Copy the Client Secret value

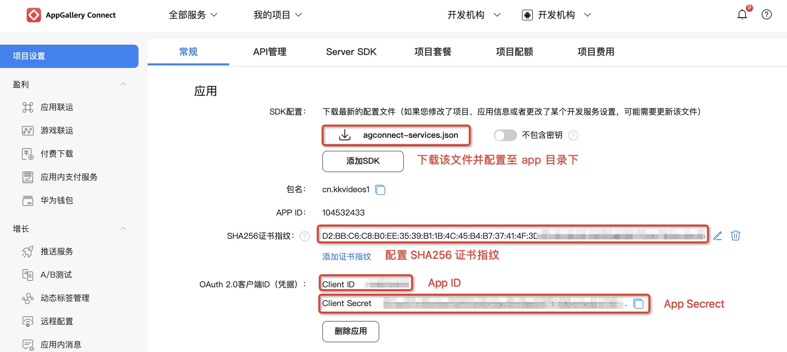pos(638,304)
